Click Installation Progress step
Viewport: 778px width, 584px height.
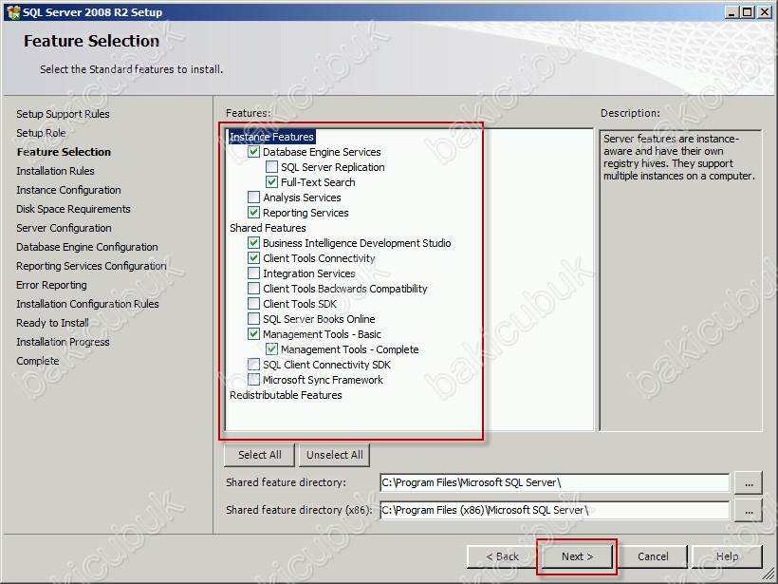click(63, 342)
